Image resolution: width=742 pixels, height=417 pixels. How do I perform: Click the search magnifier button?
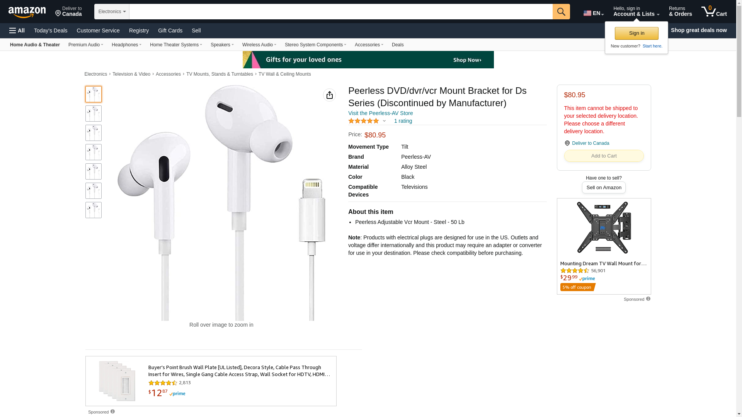point(561,12)
